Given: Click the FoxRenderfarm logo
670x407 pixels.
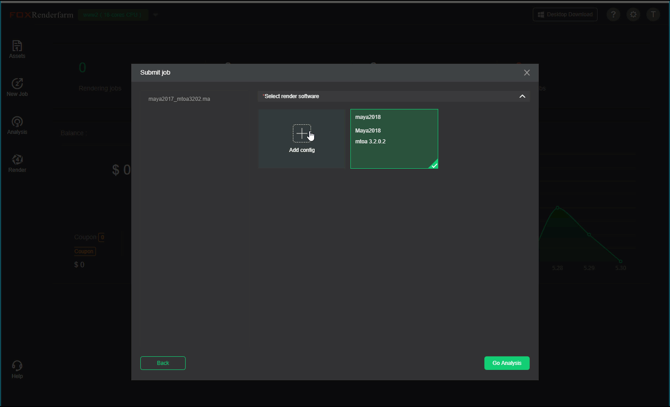Looking at the screenshot, I should [41, 15].
